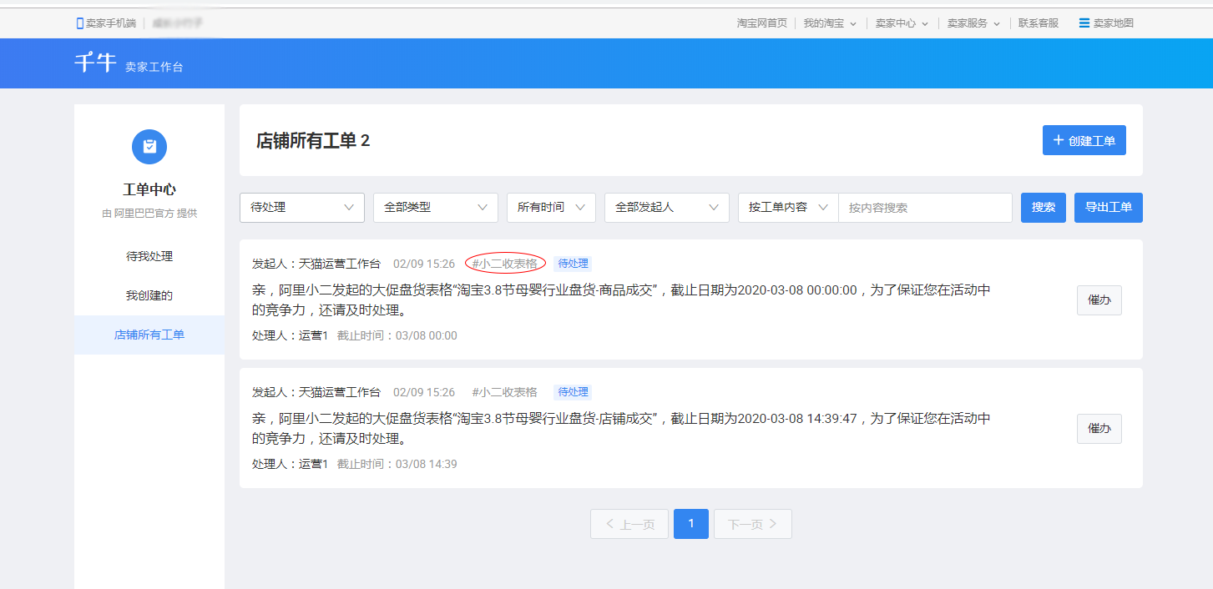Click the 上一页 pagination button
The height and width of the screenshot is (589, 1213).
pyautogui.click(x=629, y=524)
